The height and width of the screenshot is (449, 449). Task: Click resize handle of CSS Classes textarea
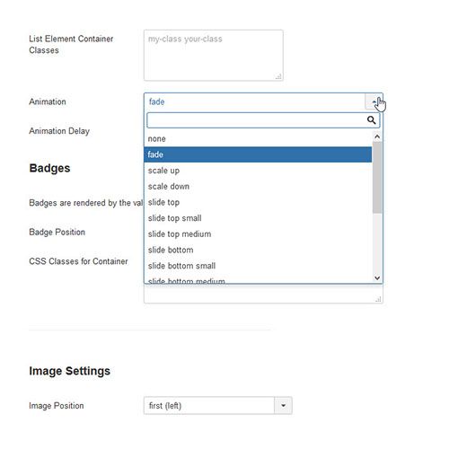[x=378, y=299]
